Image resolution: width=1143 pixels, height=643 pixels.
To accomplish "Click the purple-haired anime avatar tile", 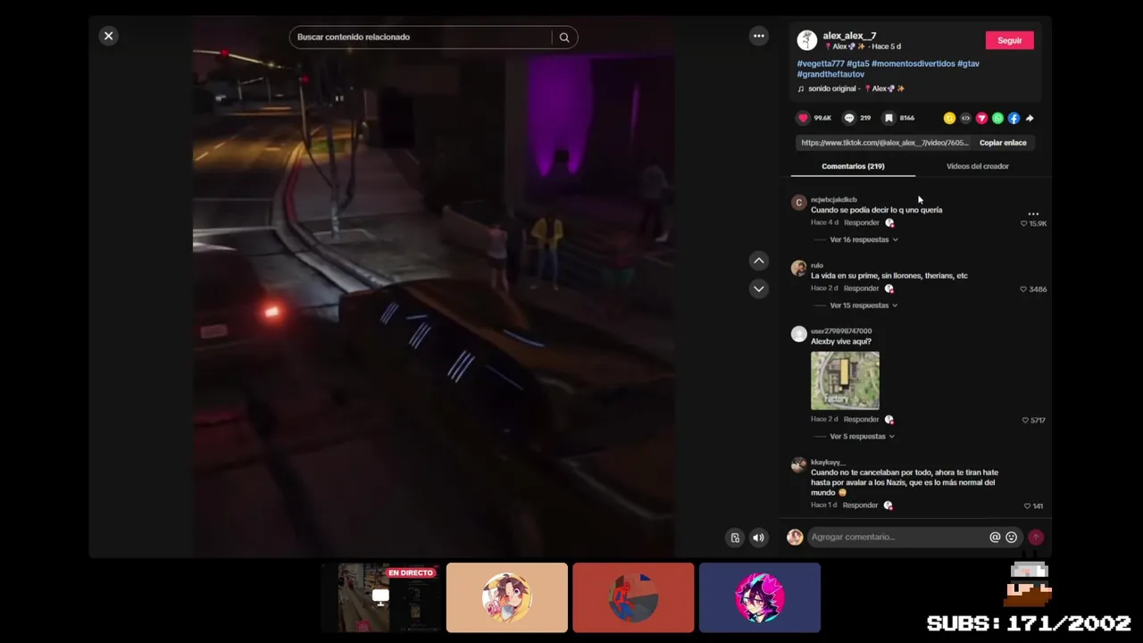I will click(x=760, y=597).
